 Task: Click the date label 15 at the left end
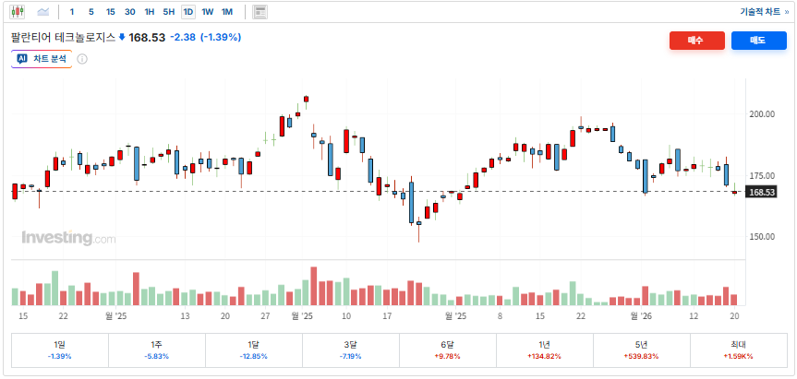tap(22, 315)
